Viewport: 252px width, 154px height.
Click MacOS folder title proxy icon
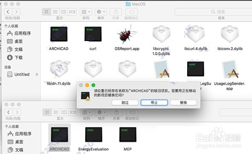coord(128,4)
